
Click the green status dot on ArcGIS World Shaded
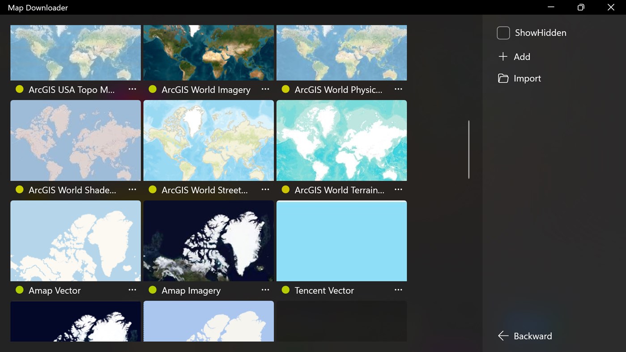[x=19, y=190]
